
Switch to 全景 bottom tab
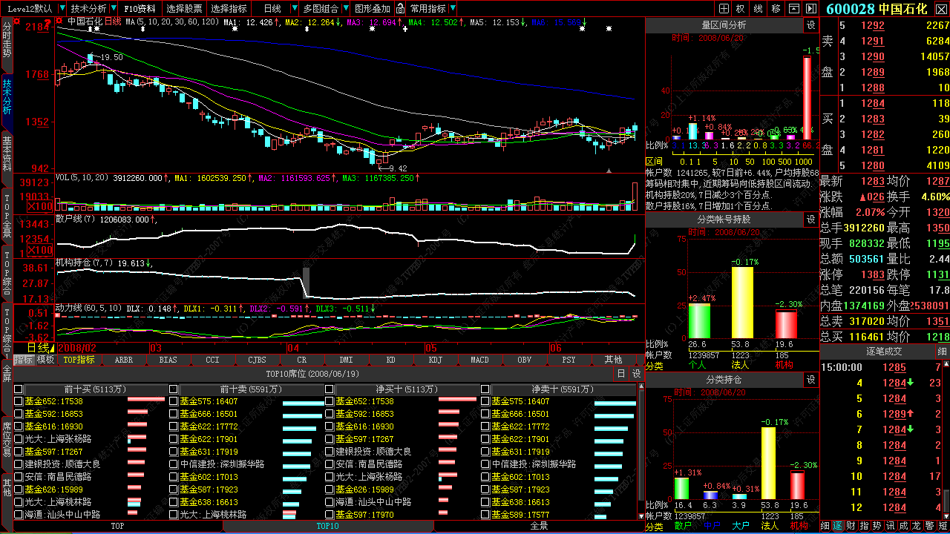pyautogui.click(x=540, y=526)
